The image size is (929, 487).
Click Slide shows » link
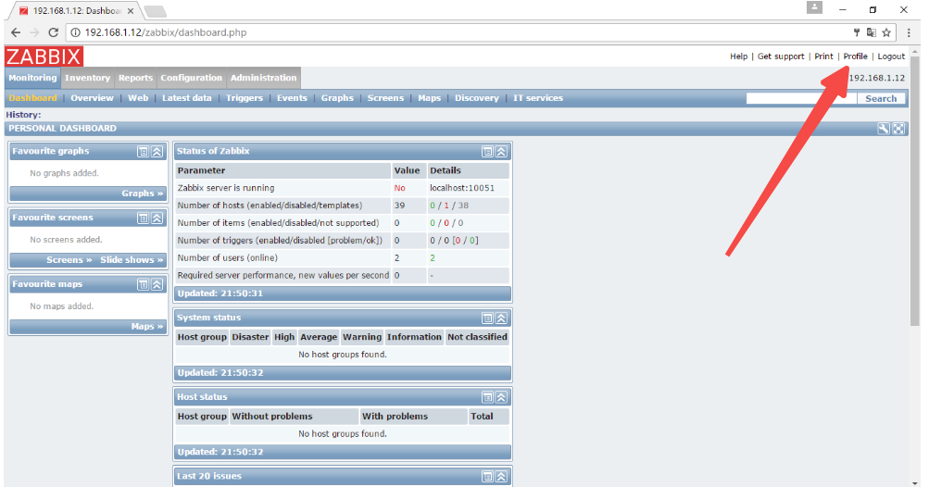tap(132, 260)
